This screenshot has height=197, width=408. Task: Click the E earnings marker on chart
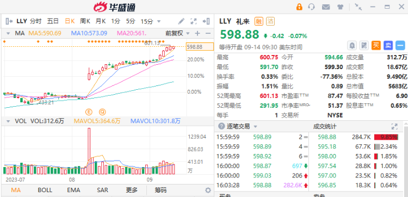click(x=89, y=112)
